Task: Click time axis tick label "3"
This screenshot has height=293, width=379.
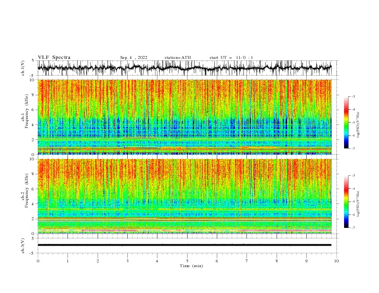Action: point(127,261)
